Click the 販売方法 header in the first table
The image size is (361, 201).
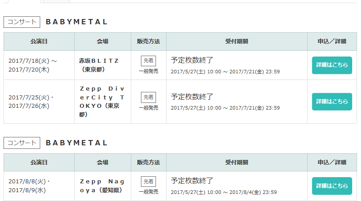point(148,42)
